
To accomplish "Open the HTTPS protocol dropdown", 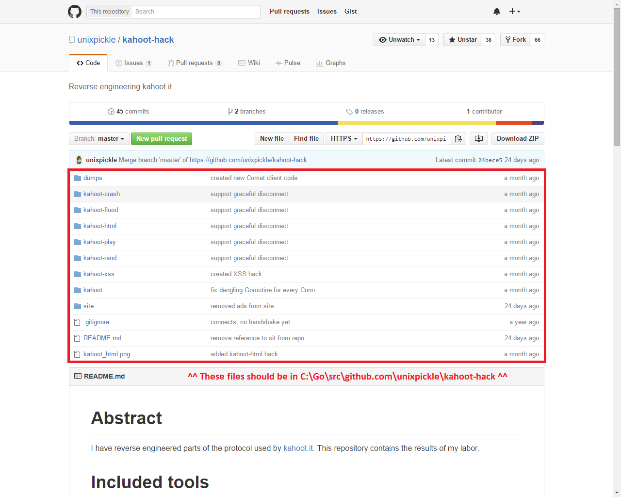I will tap(344, 139).
